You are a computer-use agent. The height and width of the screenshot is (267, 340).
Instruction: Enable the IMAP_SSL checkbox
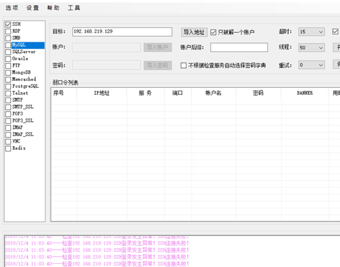[x=8, y=134]
